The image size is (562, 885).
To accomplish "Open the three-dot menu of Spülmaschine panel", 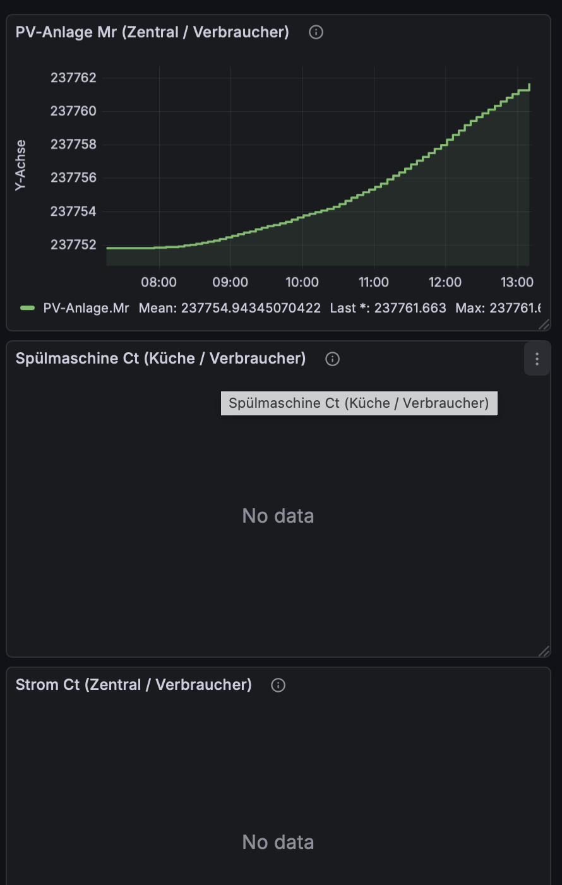I will pyautogui.click(x=537, y=359).
